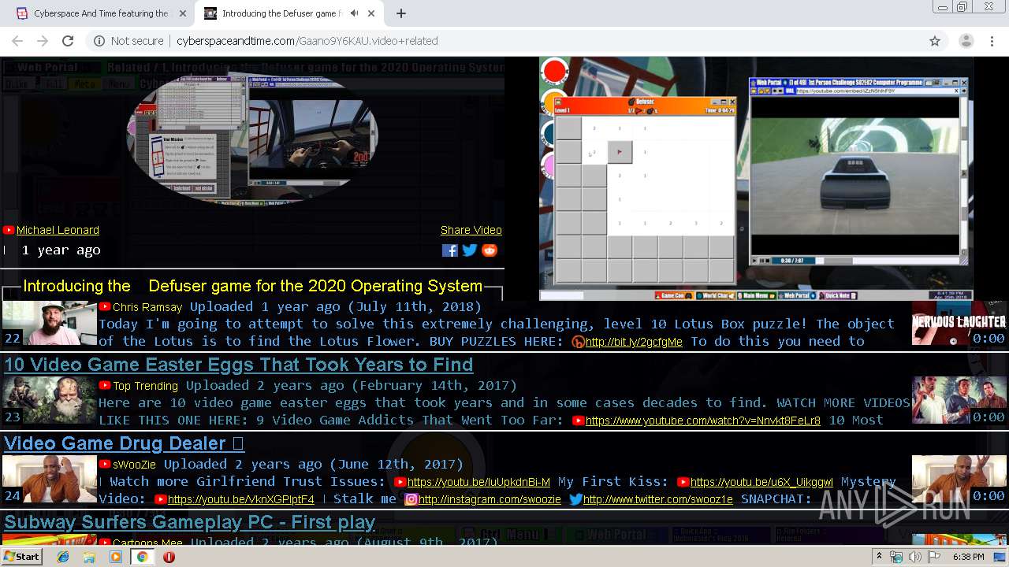Follow the youtu.be/VknXGPIptF4 link
Screen dimensions: 1009x567
(x=241, y=499)
